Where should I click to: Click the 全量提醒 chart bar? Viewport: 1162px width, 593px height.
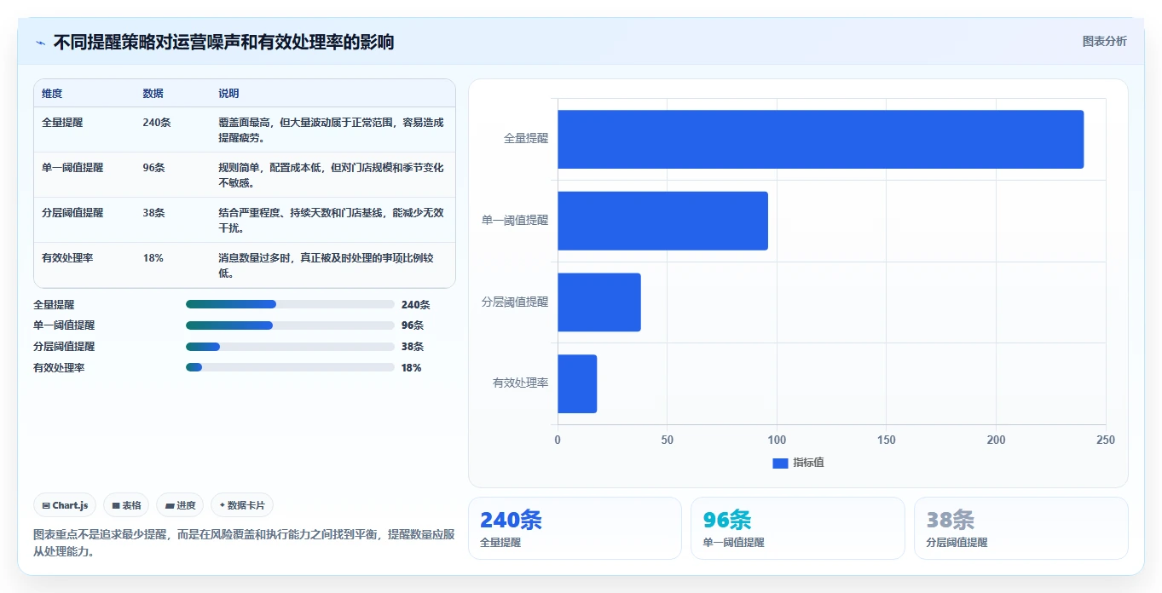820,139
